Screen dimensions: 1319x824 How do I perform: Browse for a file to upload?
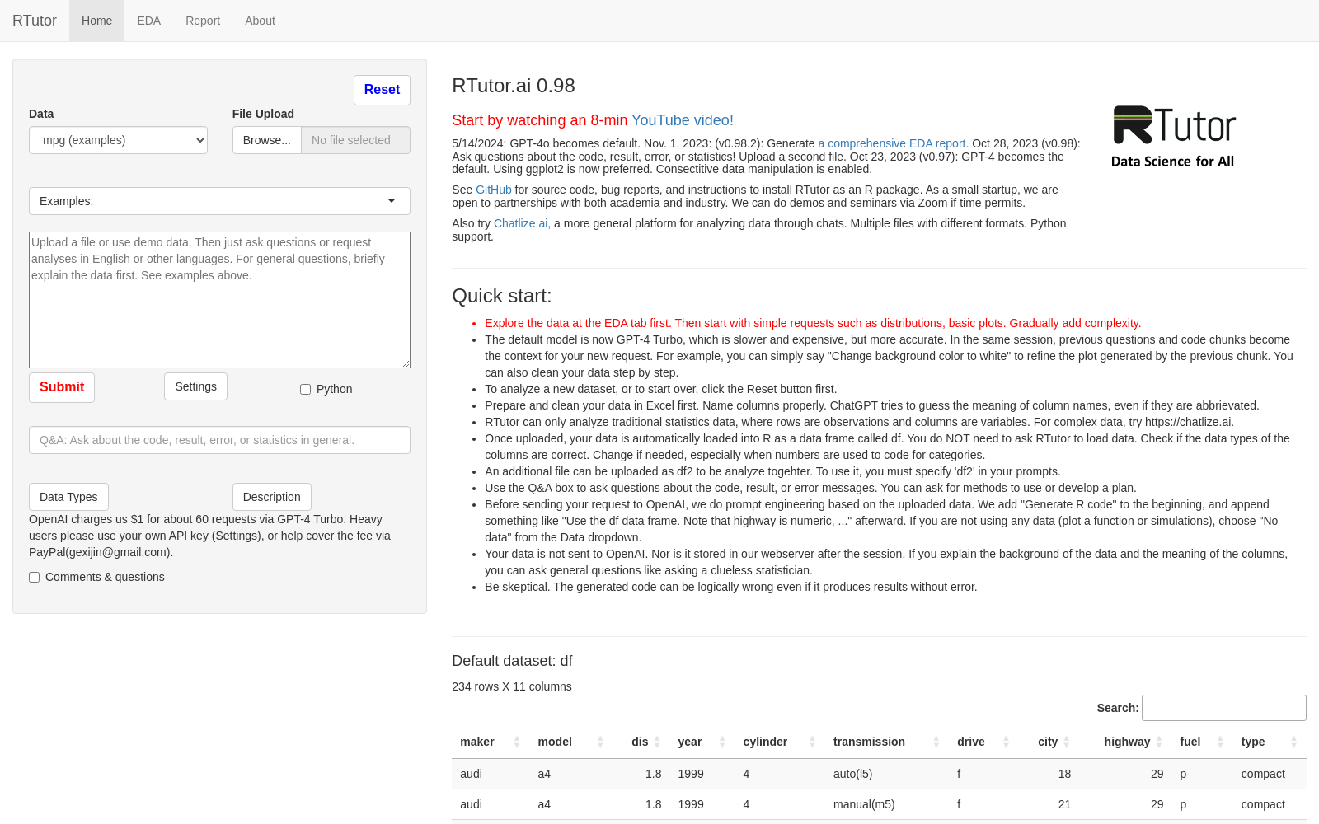point(266,140)
